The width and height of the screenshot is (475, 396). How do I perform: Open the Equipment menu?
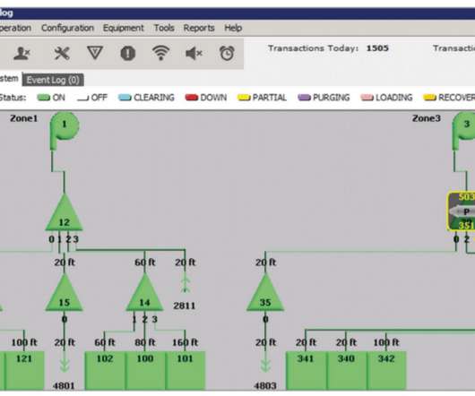point(124,28)
